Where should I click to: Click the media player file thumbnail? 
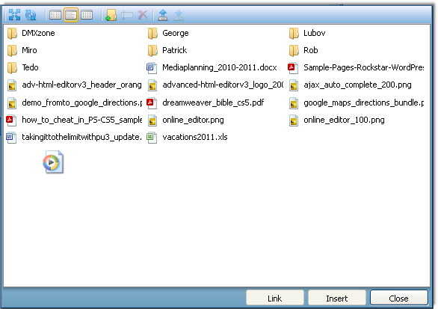pyautogui.click(x=53, y=162)
